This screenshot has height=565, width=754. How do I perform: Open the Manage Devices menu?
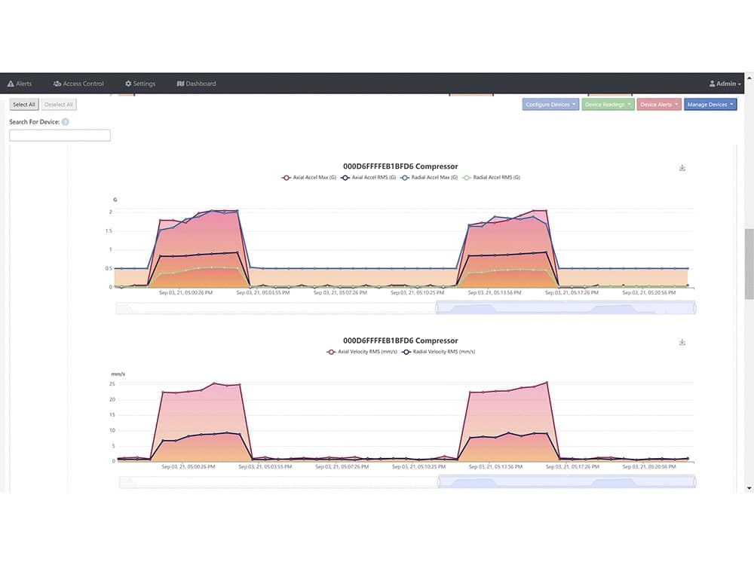tap(710, 104)
